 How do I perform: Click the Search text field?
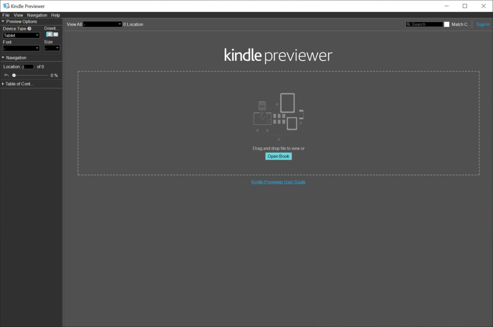427,24
